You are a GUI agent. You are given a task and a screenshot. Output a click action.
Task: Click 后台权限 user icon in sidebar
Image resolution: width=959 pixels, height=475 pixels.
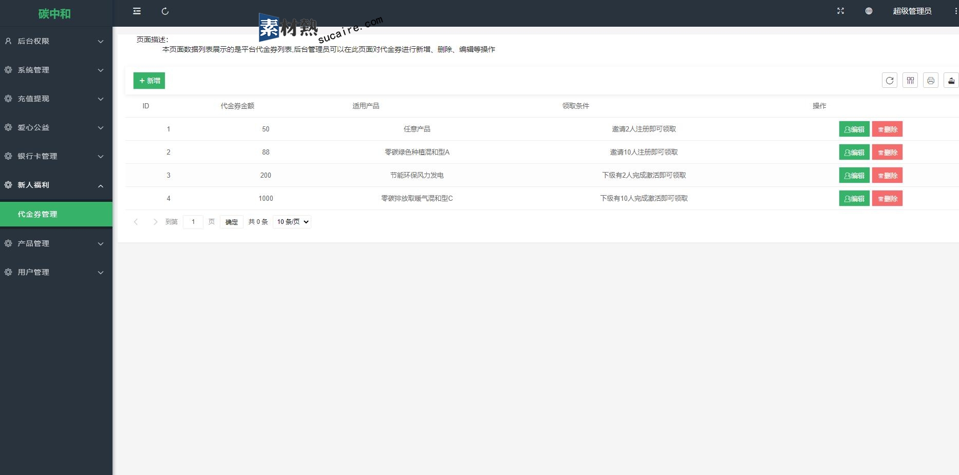click(x=8, y=41)
